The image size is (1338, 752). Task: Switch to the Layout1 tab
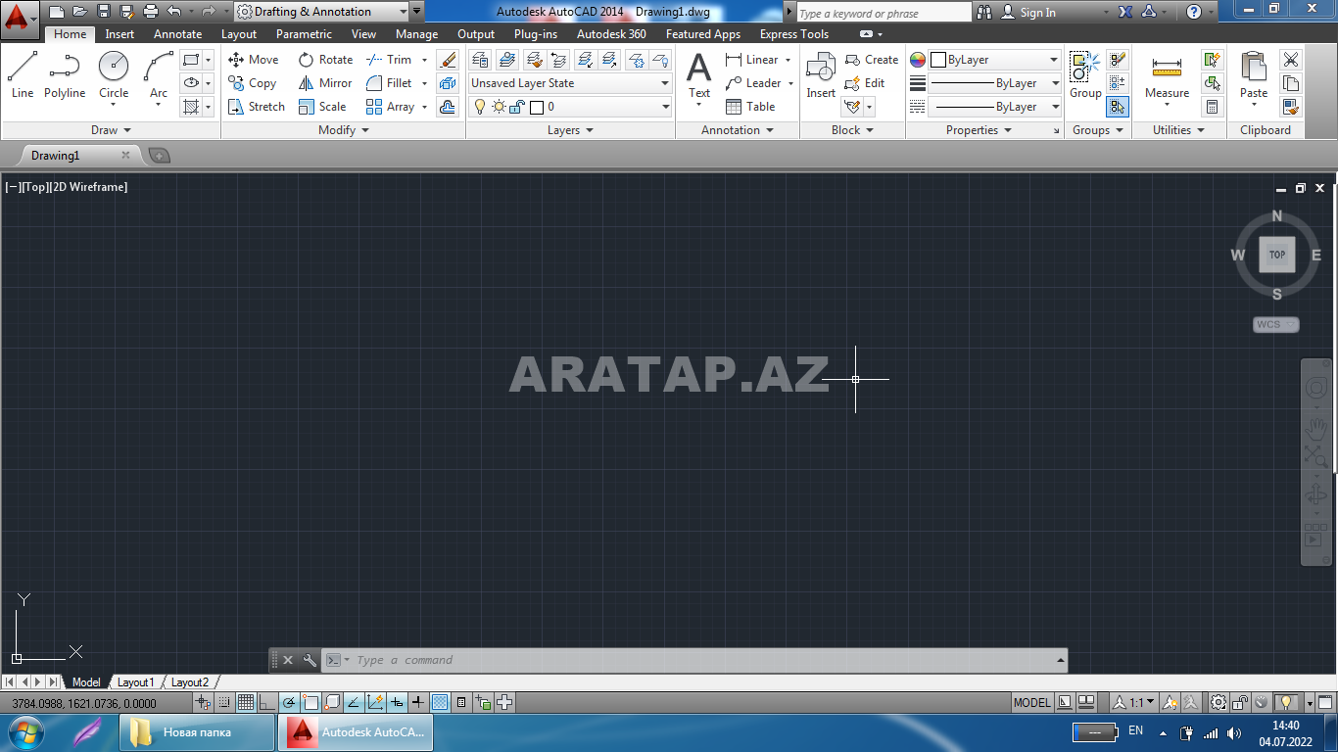point(135,682)
